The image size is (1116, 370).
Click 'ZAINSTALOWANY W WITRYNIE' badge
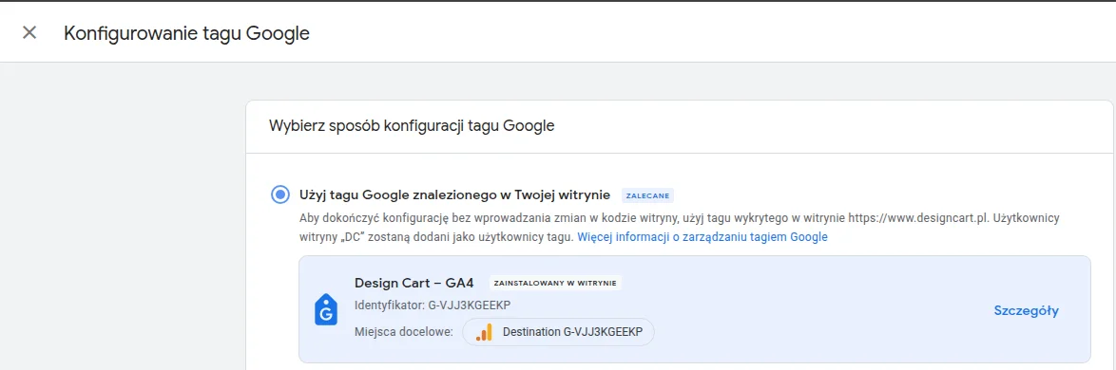pyautogui.click(x=556, y=283)
